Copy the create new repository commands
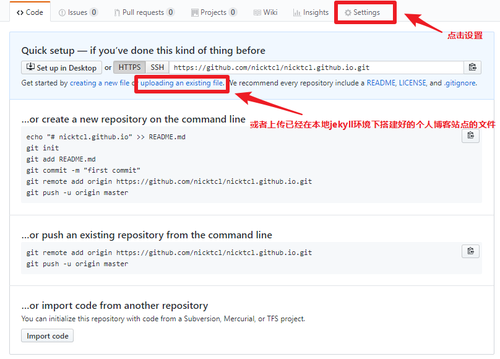This screenshot has height=359, width=500. [x=471, y=136]
